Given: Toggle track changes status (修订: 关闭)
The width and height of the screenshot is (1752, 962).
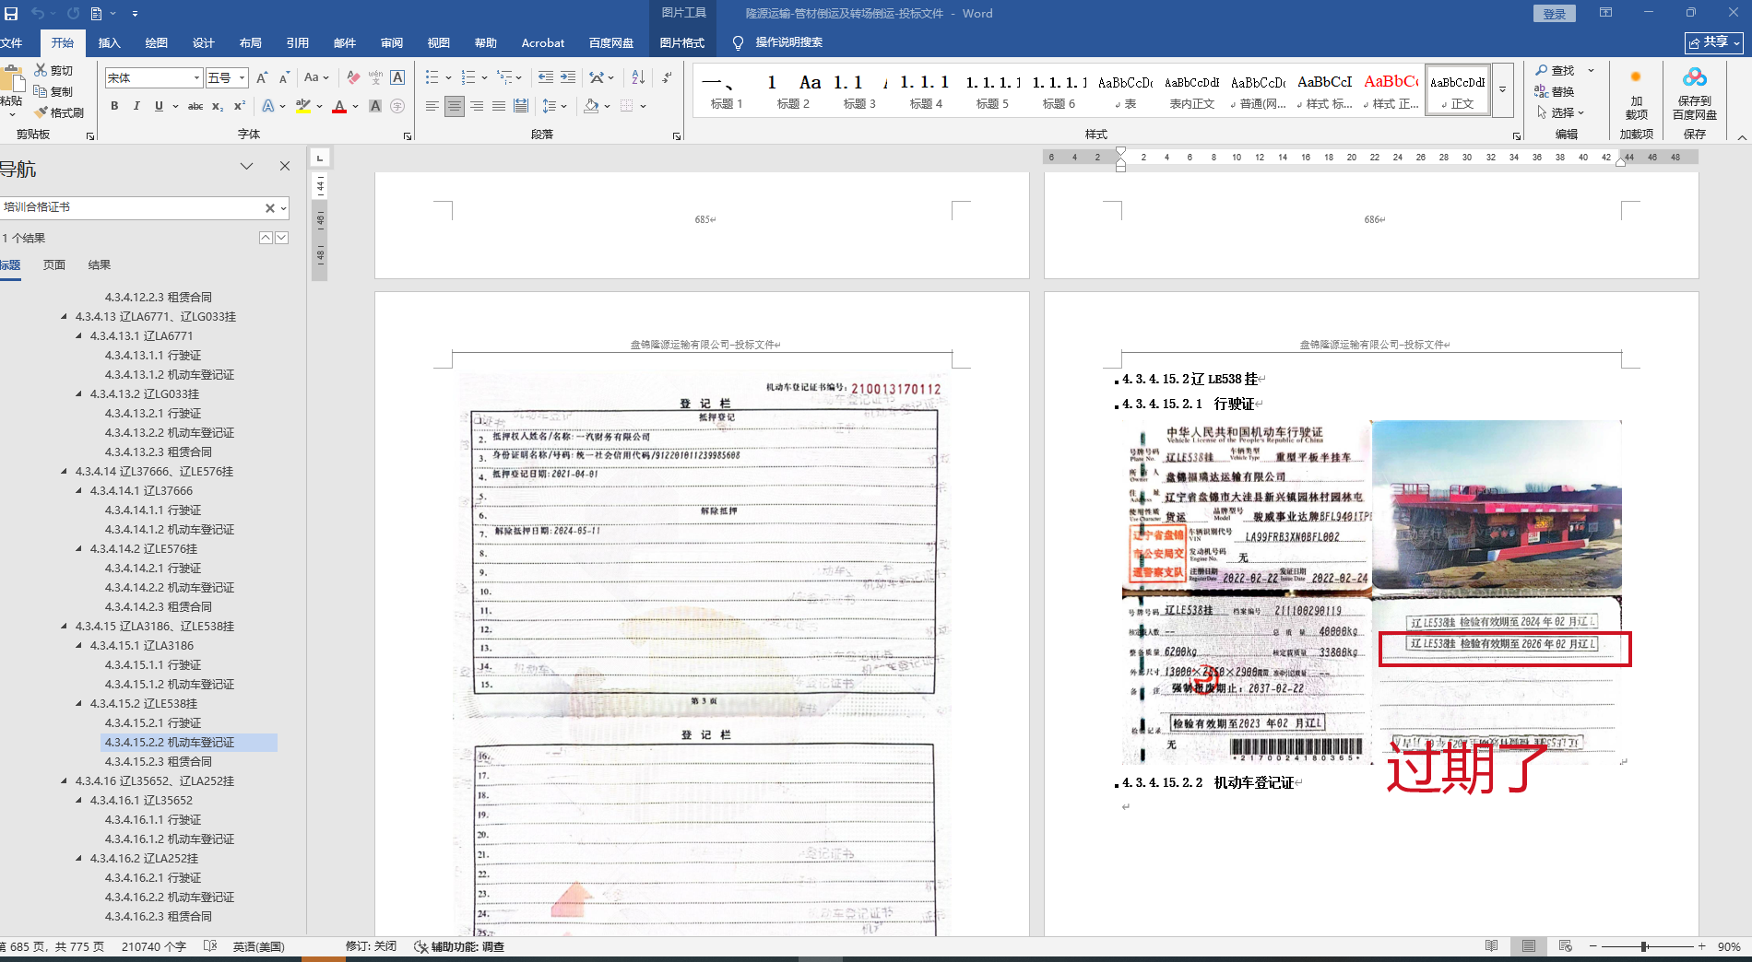Looking at the screenshot, I should tap(371, 946).
